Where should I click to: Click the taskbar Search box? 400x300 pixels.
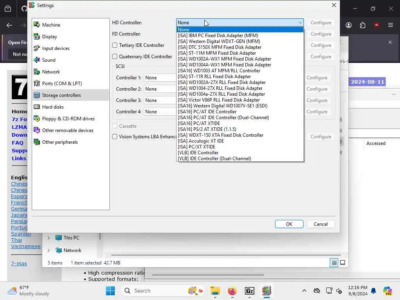tap(163, 291)
